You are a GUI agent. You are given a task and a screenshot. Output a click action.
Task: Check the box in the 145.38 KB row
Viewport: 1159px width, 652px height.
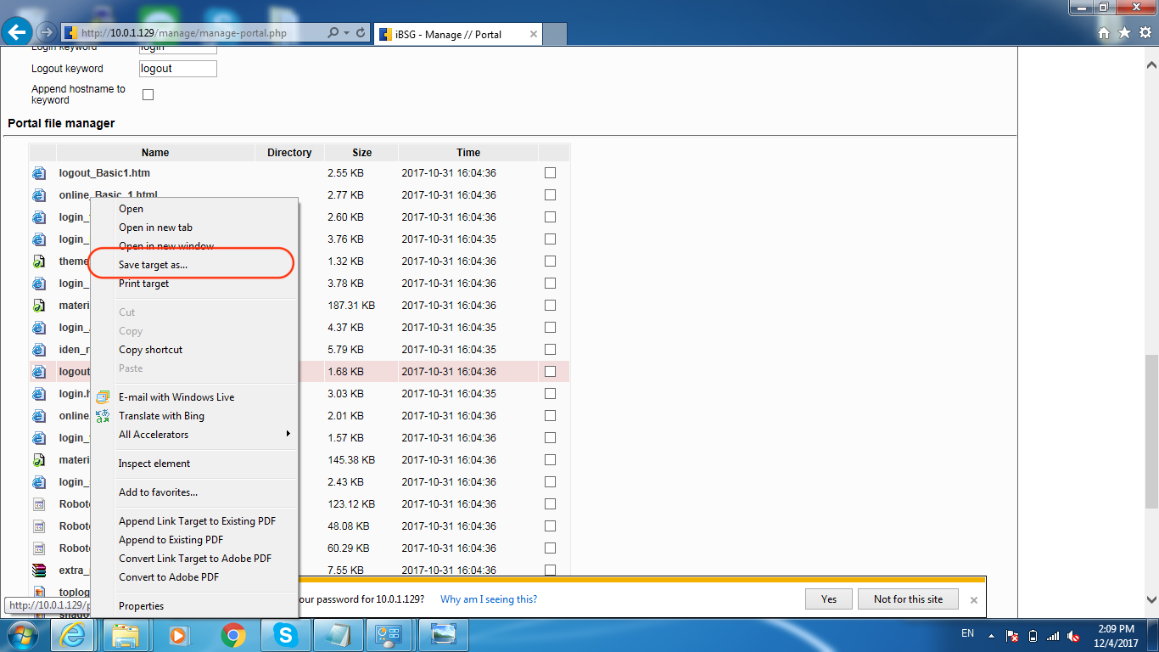pos(550,460)
